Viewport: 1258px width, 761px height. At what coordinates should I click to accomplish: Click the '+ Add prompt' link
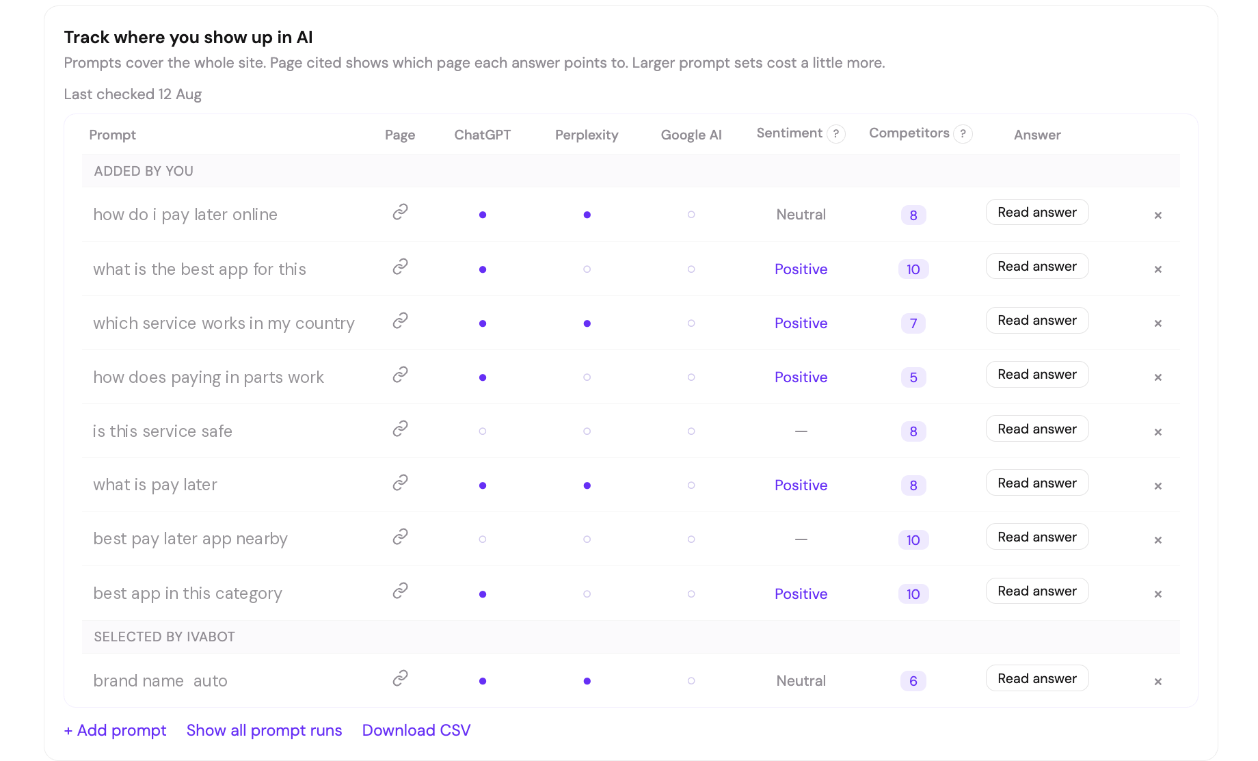pyautogui.click(x=115, y=730)
